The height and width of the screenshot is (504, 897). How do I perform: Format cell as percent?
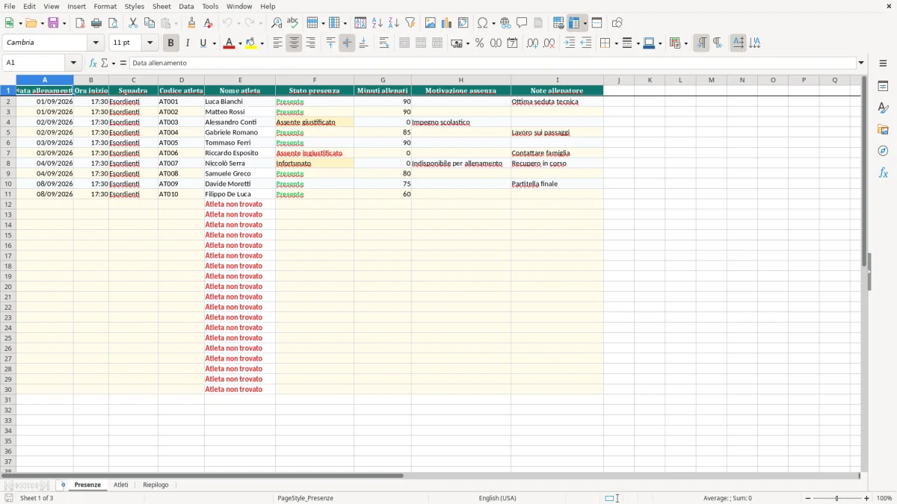click(480, 43)
